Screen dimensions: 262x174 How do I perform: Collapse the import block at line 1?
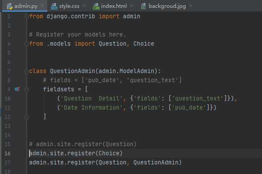pyautogui.click(x=27, y=17)
